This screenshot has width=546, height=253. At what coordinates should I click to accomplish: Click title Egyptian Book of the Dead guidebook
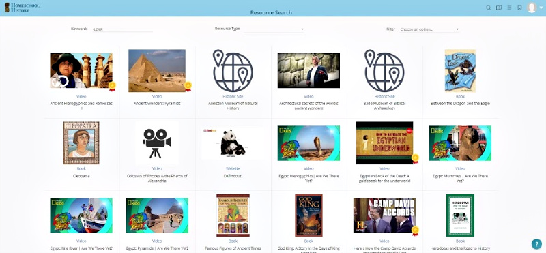tap(384, 178)
